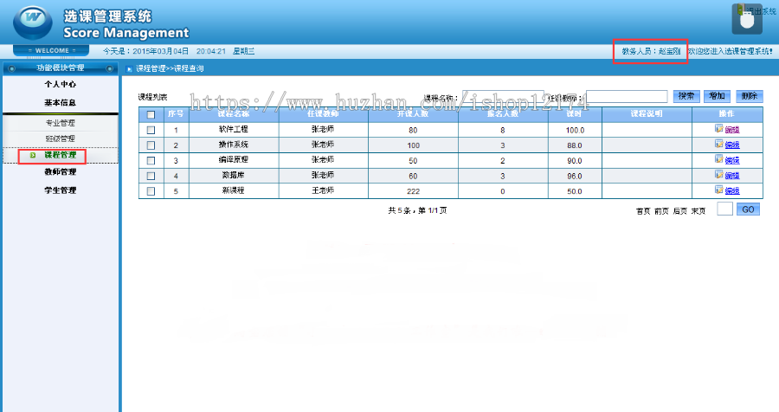Click the 课时 column header
The width and height of the screenshot is (779, 412).
[x=575, y=114]
